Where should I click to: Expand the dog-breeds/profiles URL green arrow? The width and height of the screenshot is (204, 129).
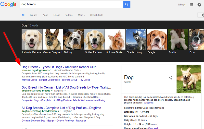60,111
